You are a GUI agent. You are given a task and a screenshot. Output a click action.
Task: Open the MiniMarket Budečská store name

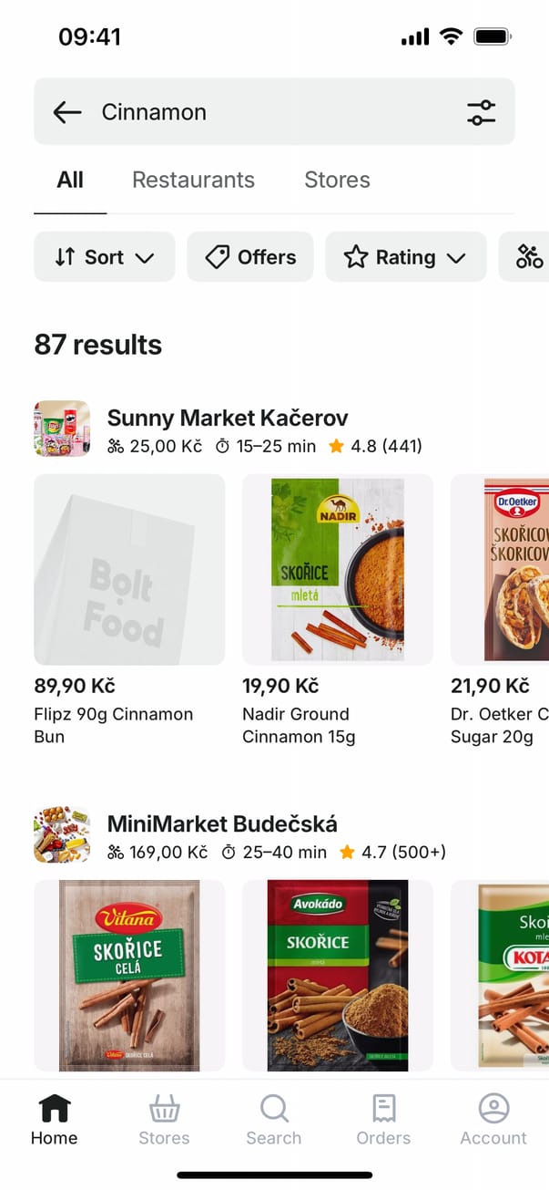pyautogui.click(x=222, y=823)
